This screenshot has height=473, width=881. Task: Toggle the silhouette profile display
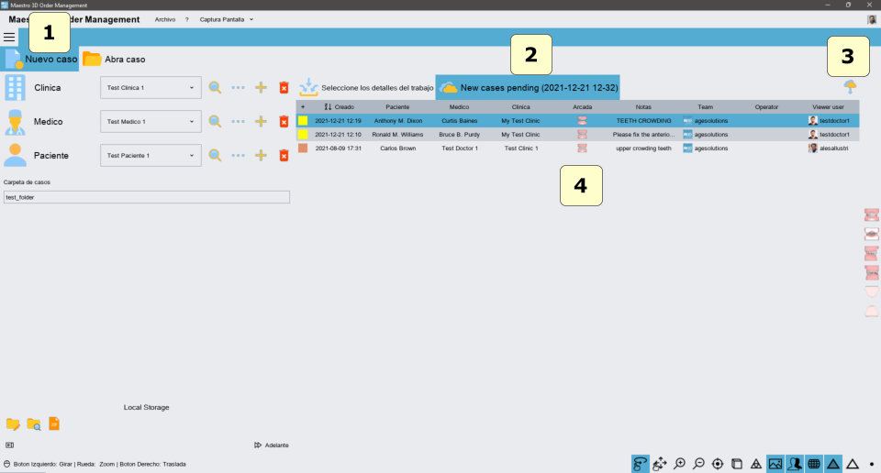click(x=795, y=464)
